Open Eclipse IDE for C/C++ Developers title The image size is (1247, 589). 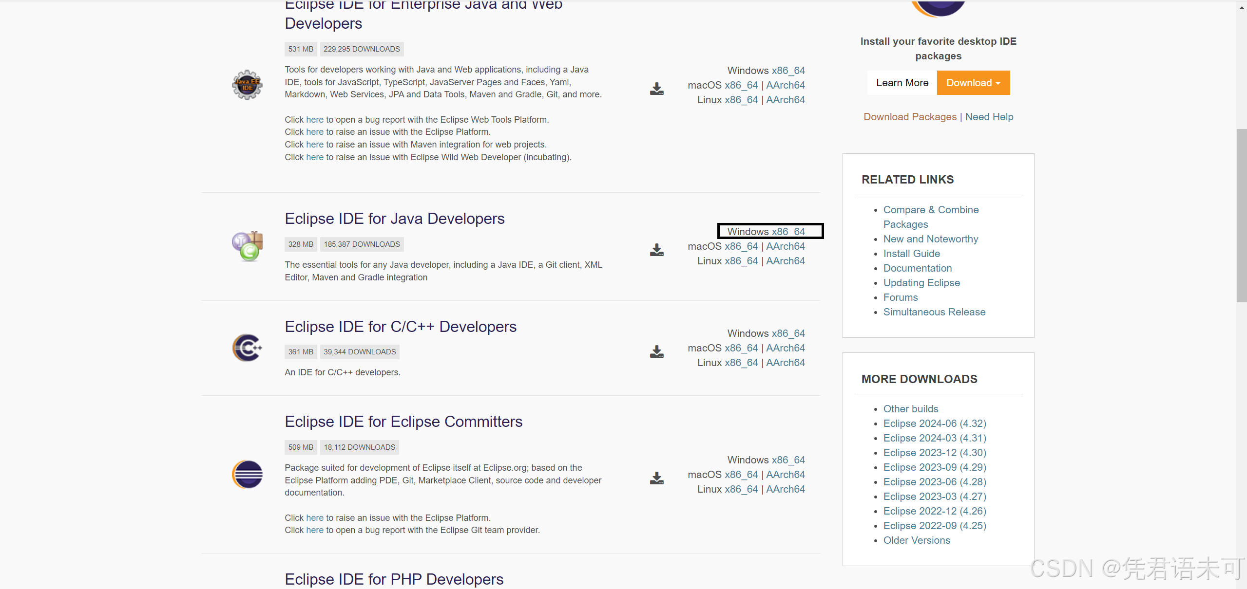401,327
